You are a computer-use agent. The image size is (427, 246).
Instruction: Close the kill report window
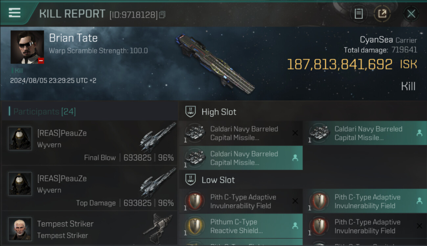click(411, 14)
